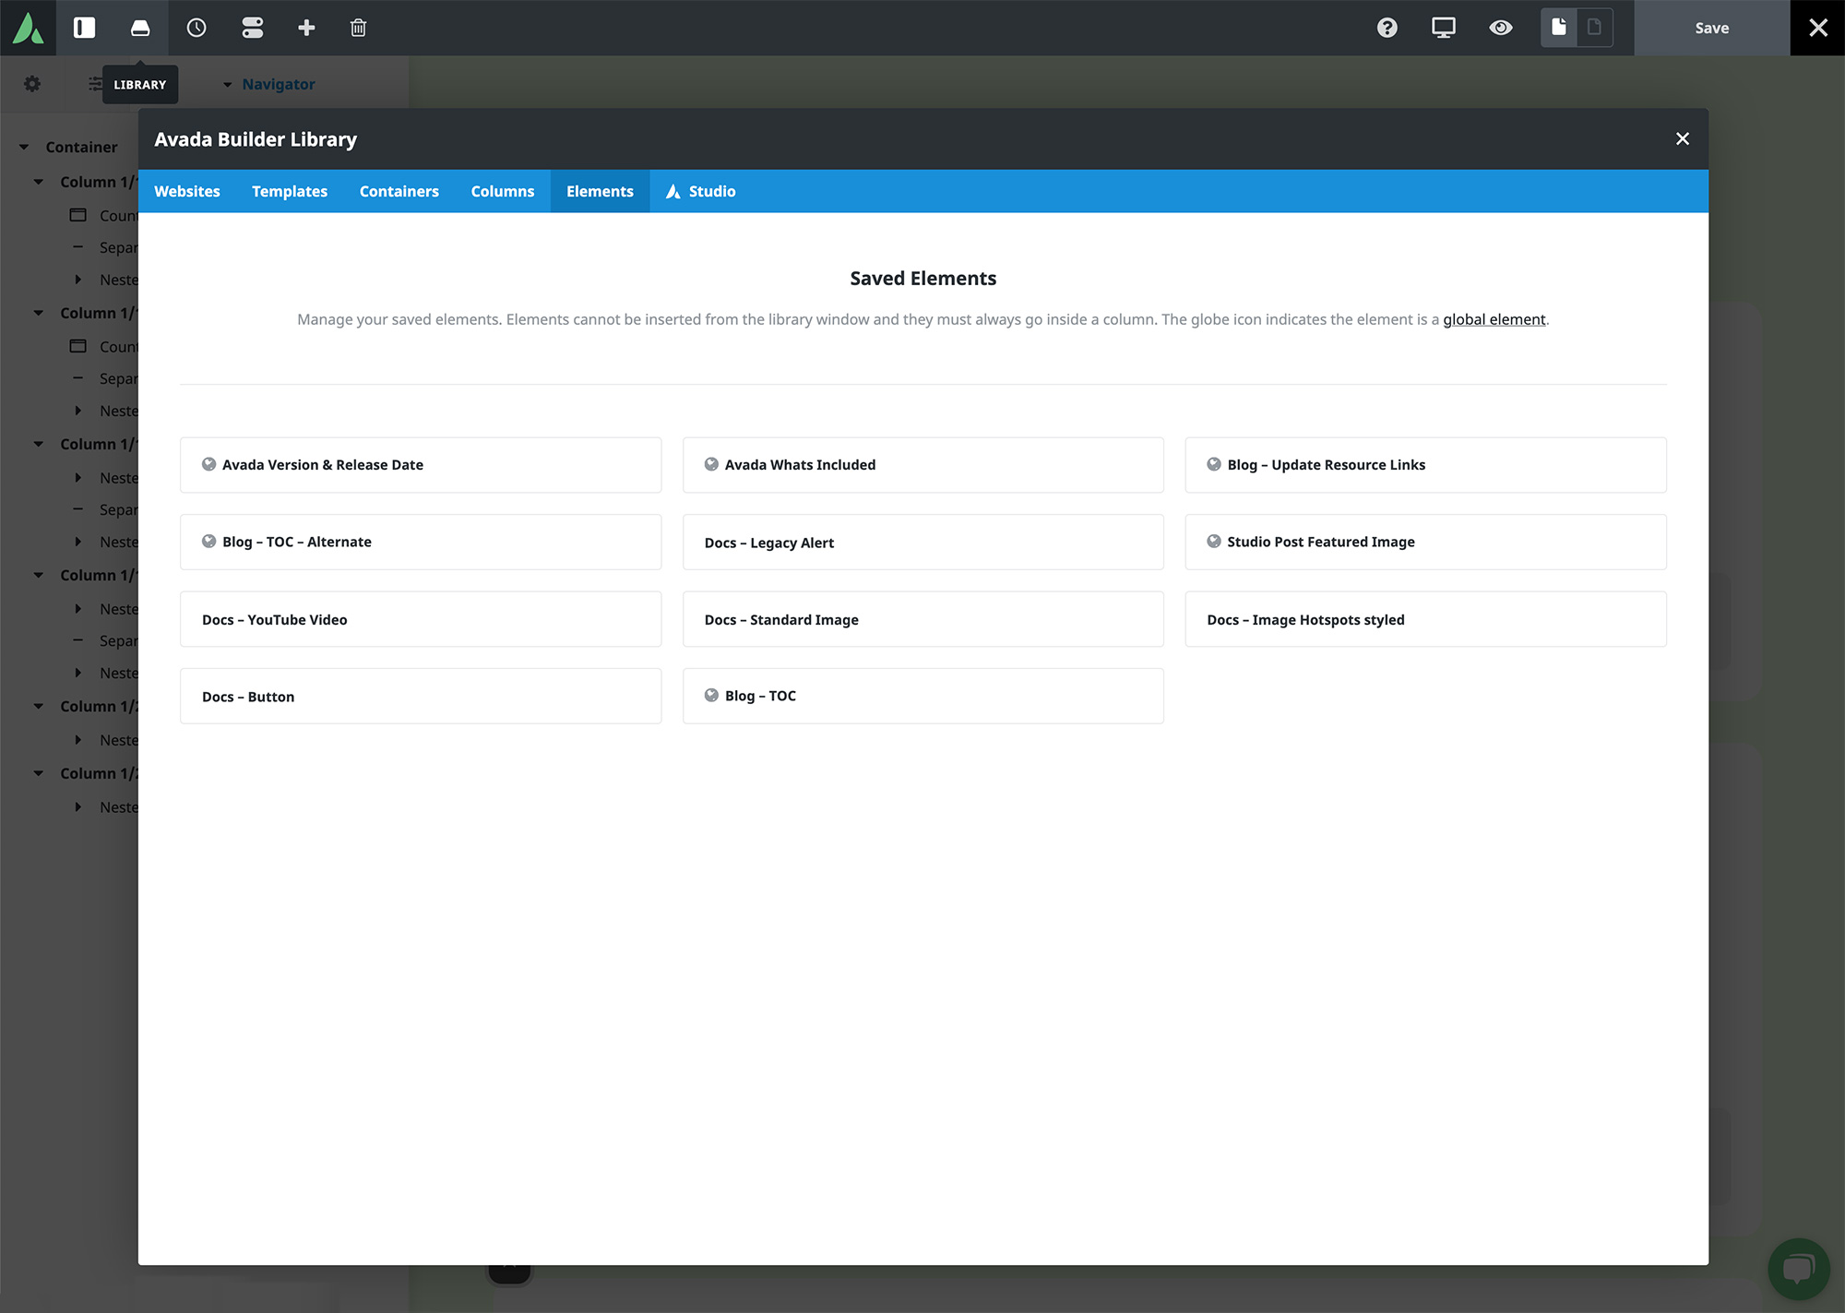The width and height of the screenshot is (1845, 1313).
Task: Select Avada Whats Included element
Action: pos(923,465)
